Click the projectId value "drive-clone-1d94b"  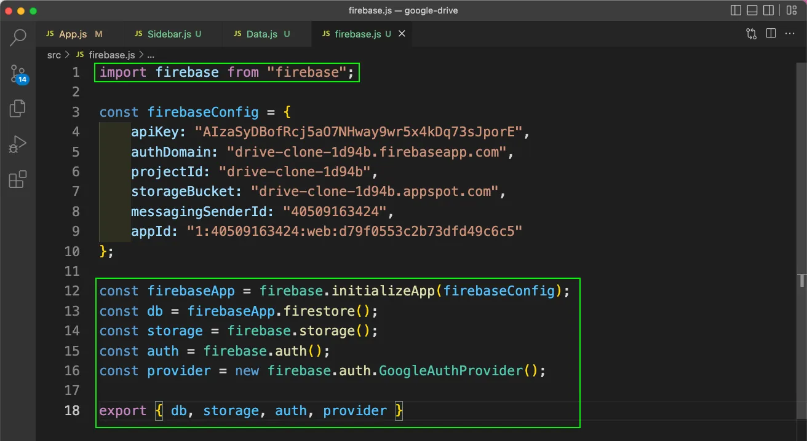295,171
